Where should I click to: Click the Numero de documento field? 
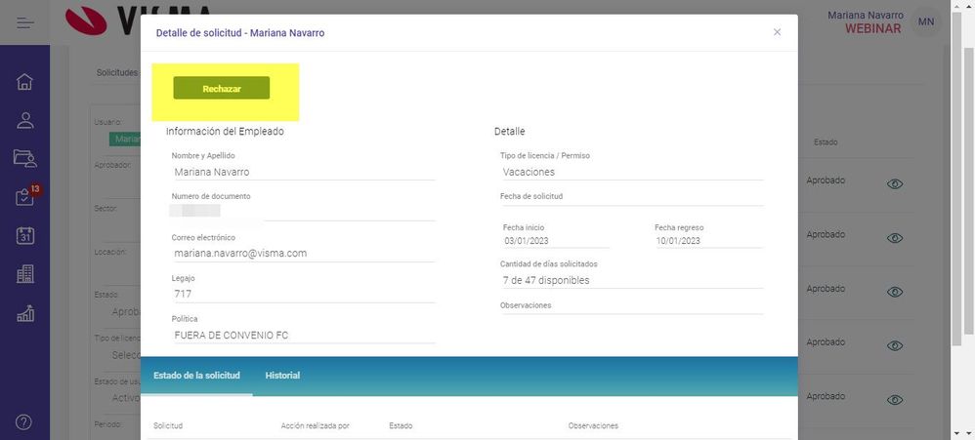(x=304, y=211)
